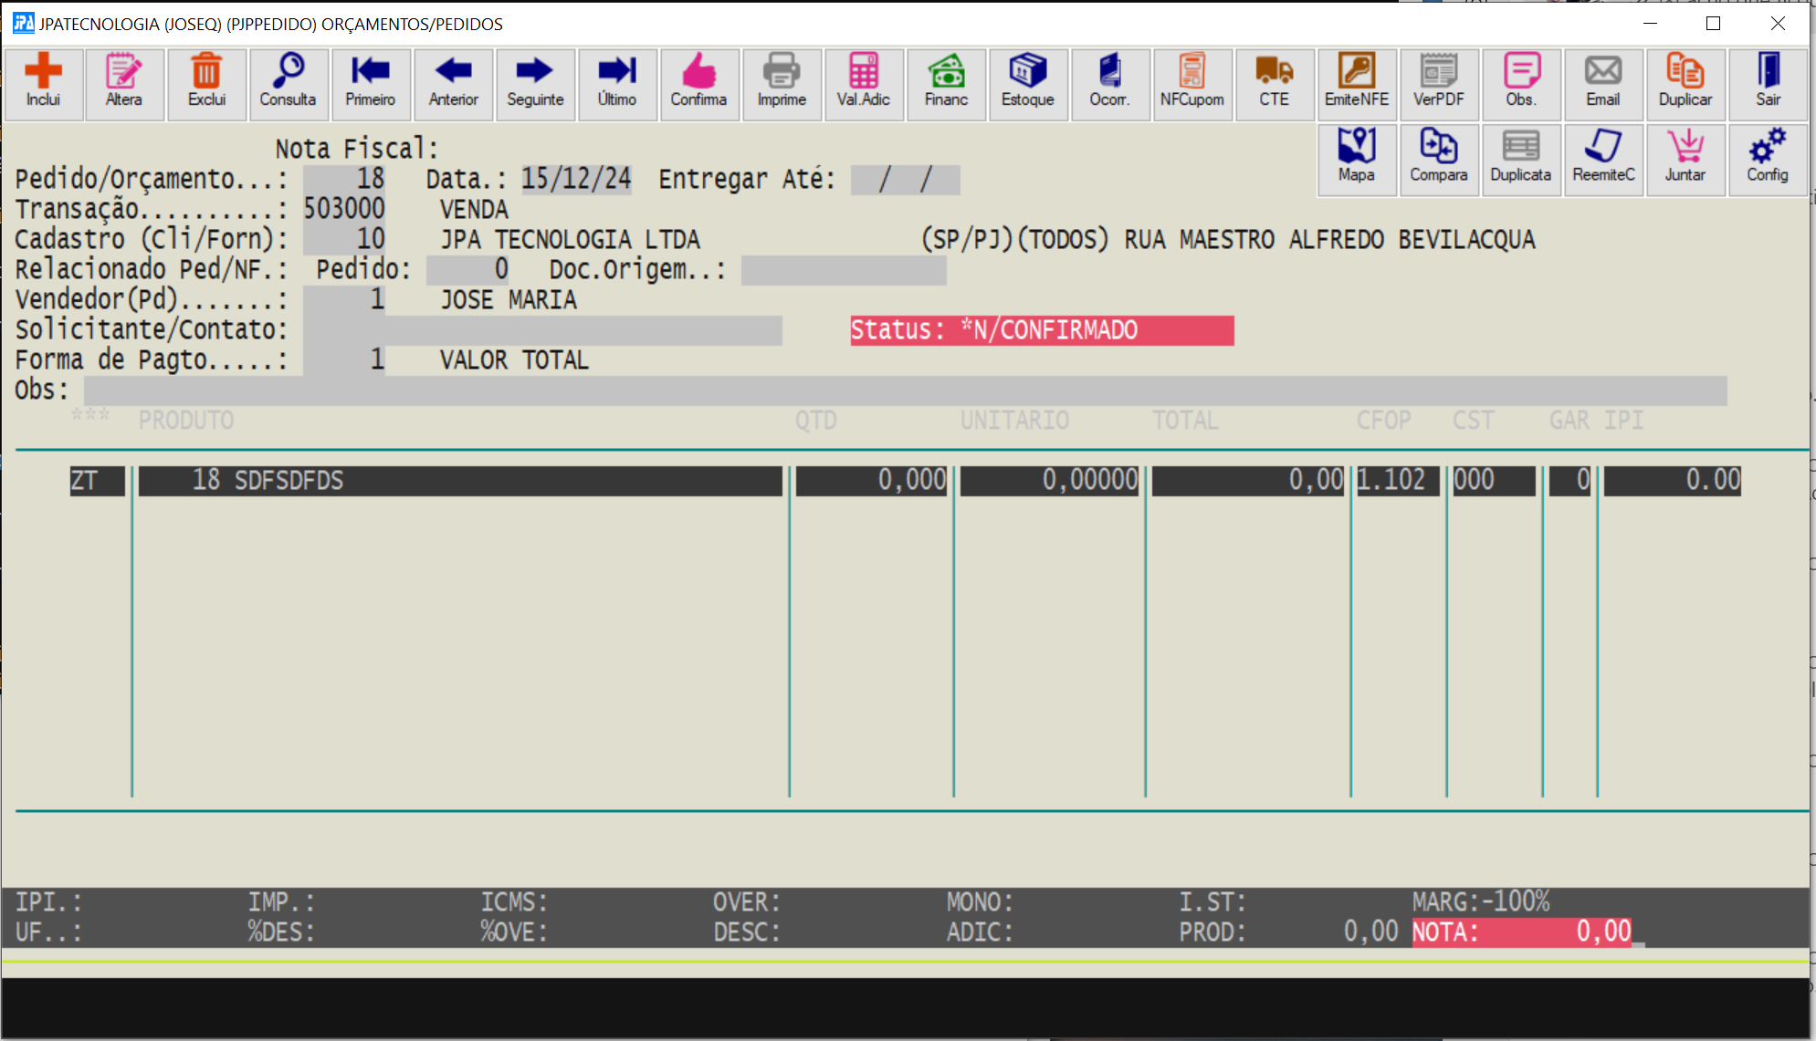Click the red Status N/CONFIRMADO banner
Image resolution: width=1816 pixels, height=1041 pixels.
point(1041,330)
